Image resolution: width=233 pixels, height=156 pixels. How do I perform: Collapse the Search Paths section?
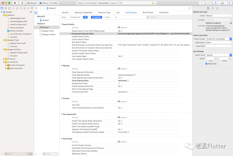click(61, 24)
